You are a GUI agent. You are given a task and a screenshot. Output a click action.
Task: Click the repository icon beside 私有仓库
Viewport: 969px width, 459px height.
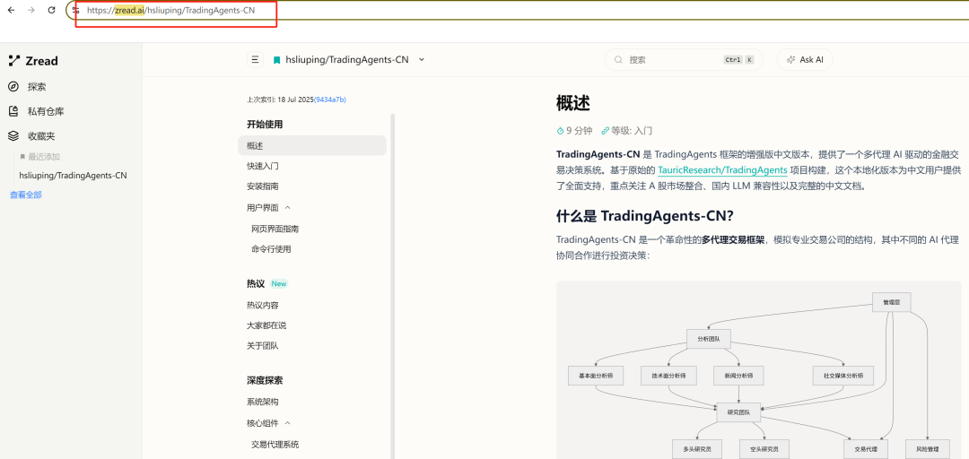coord(13,111)
